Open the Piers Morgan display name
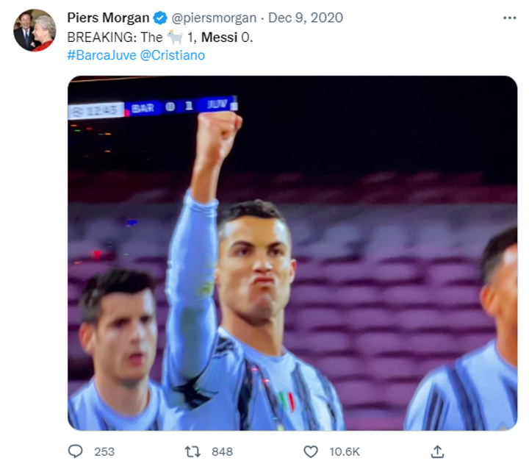This screenshot has width=529, height=469. point(108,18)
